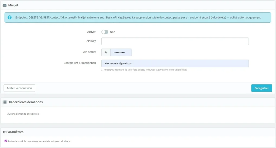
Task: Click the question mark info icon
Action: (x=9, y=18)
